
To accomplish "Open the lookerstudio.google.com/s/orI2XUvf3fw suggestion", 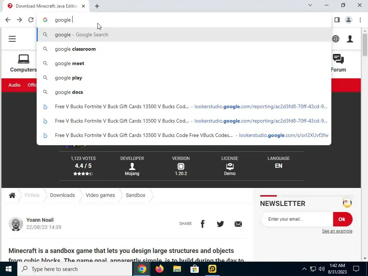I will click(184, 135).
